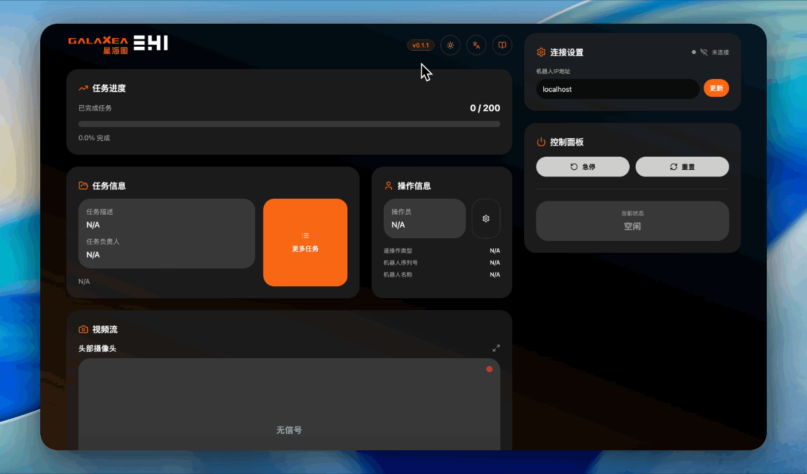Click the camera icon beside 视频流

tap(82, 329)
